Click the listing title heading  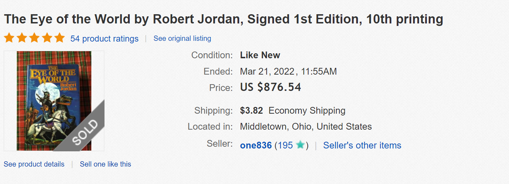coord(223,19)
